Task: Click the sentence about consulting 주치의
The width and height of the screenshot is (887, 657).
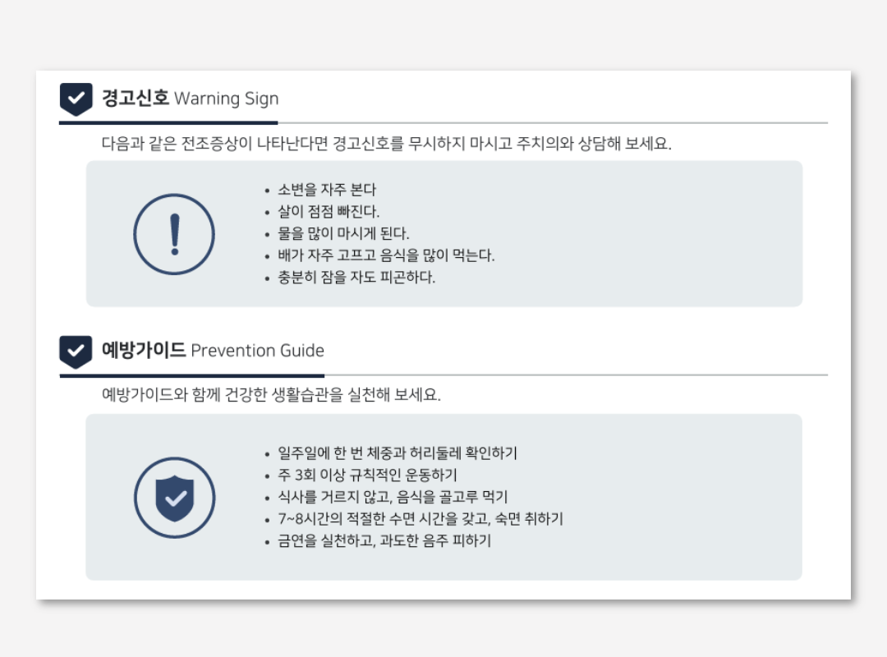Action: click(386, 144)
